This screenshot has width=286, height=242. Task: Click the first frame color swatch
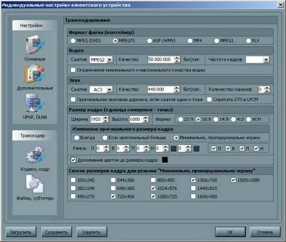coord(173,148)
